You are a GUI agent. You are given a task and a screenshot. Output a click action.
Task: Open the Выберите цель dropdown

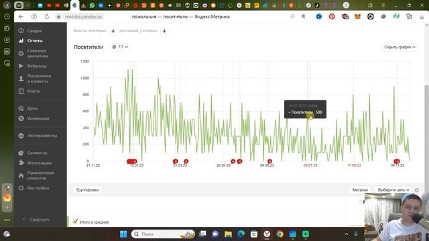[393, 190]
